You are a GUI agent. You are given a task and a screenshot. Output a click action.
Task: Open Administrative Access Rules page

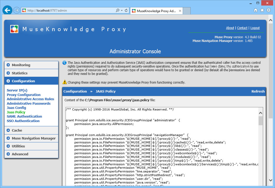[30, 99]
